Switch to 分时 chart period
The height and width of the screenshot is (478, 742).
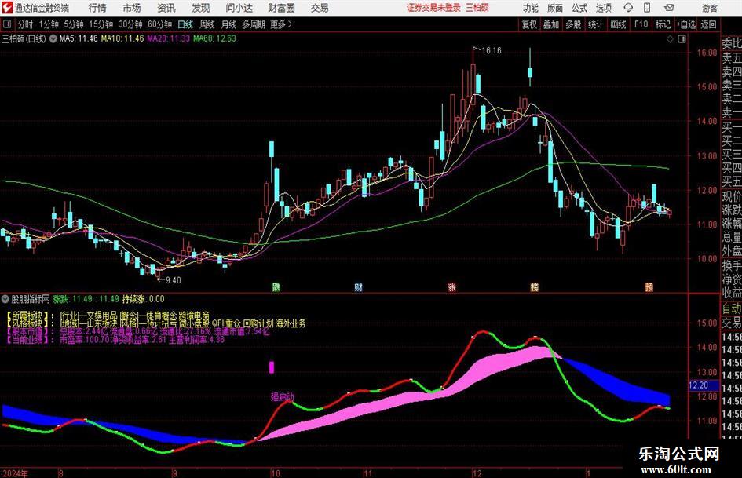25,24
